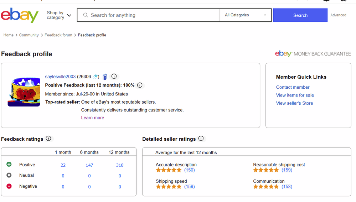Click the blue Search button

click(x=300, y=15)
